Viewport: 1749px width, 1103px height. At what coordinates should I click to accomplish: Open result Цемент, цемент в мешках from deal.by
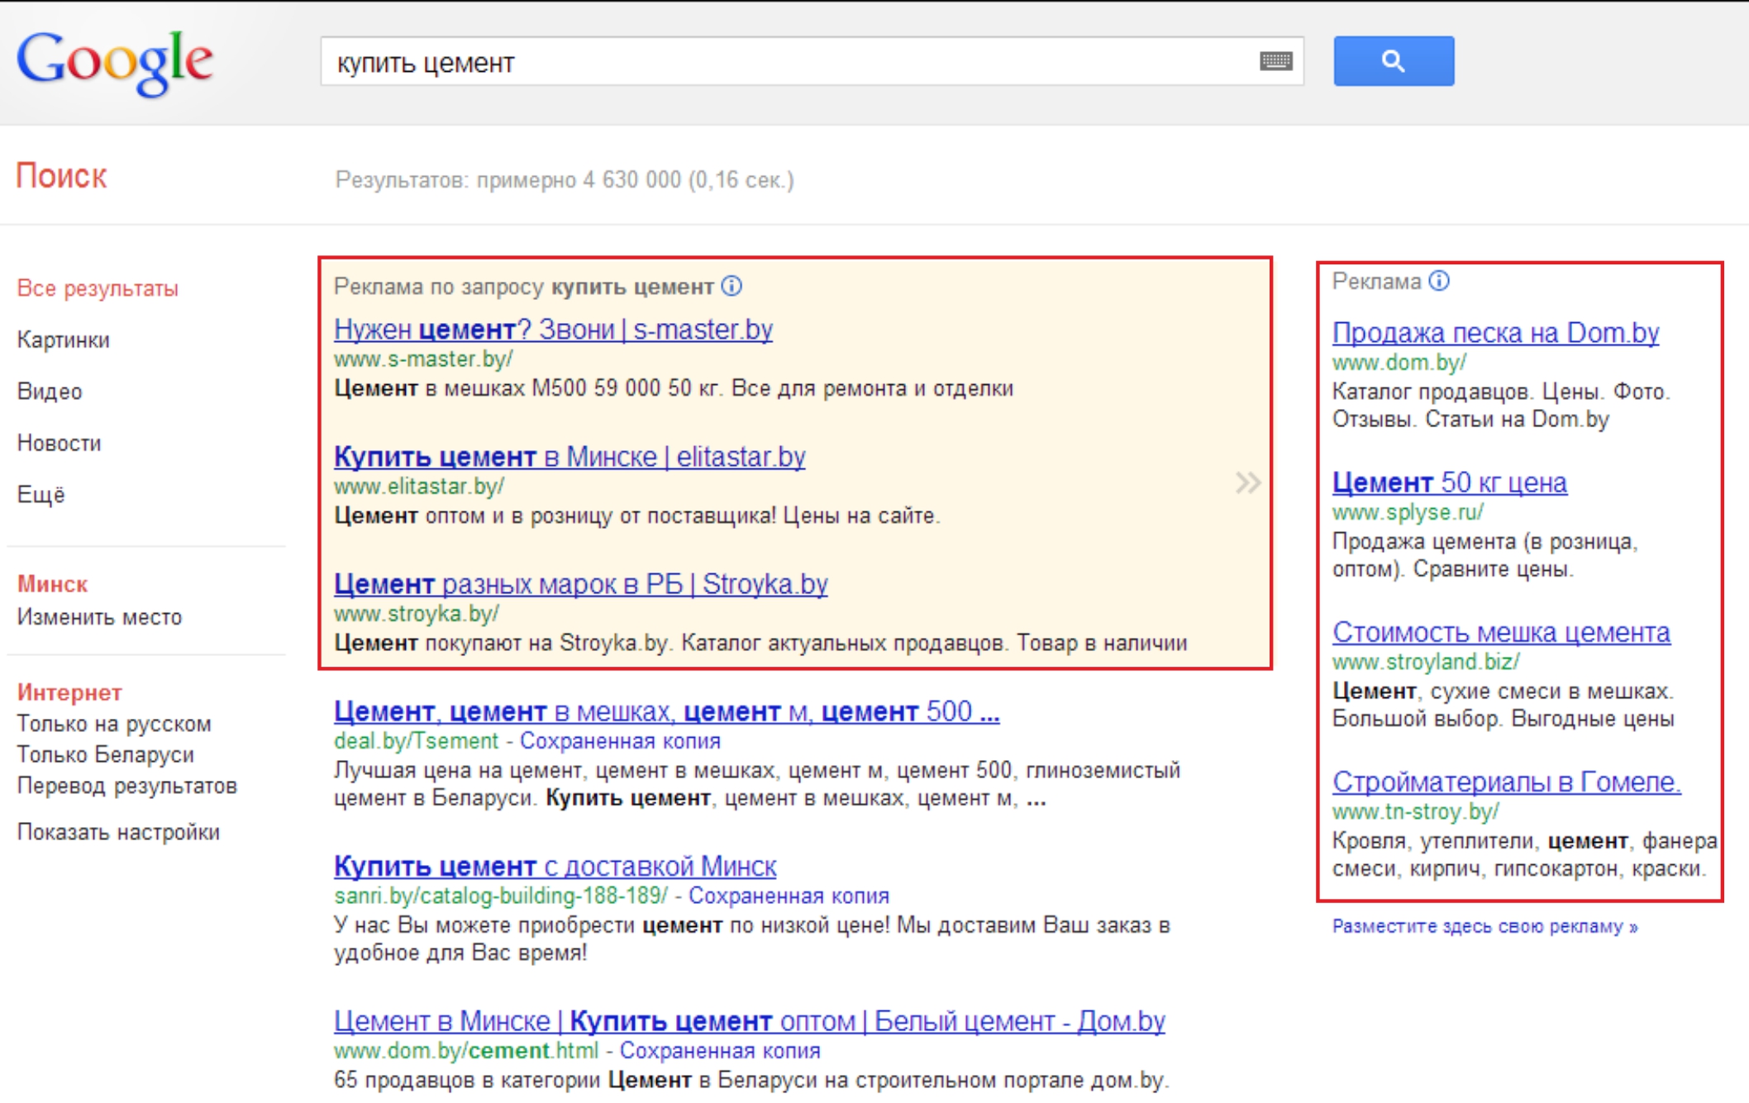[666, 711]
